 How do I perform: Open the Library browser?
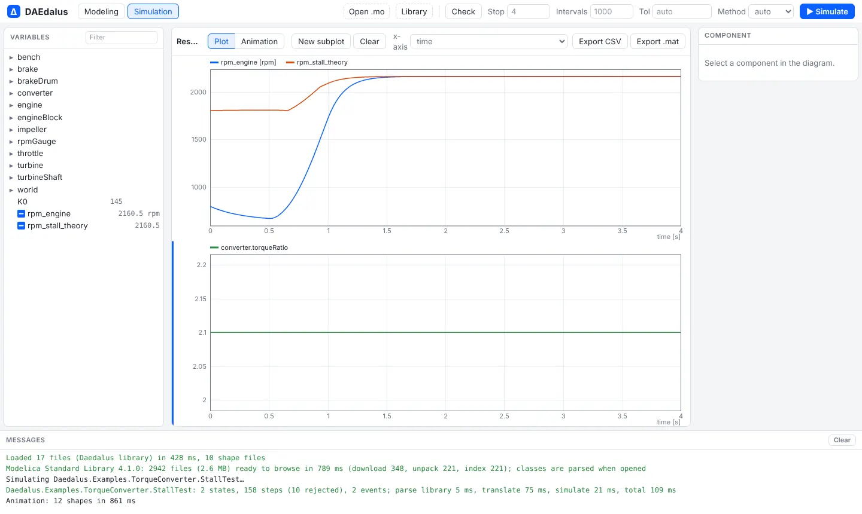click(x=414, y=11)
